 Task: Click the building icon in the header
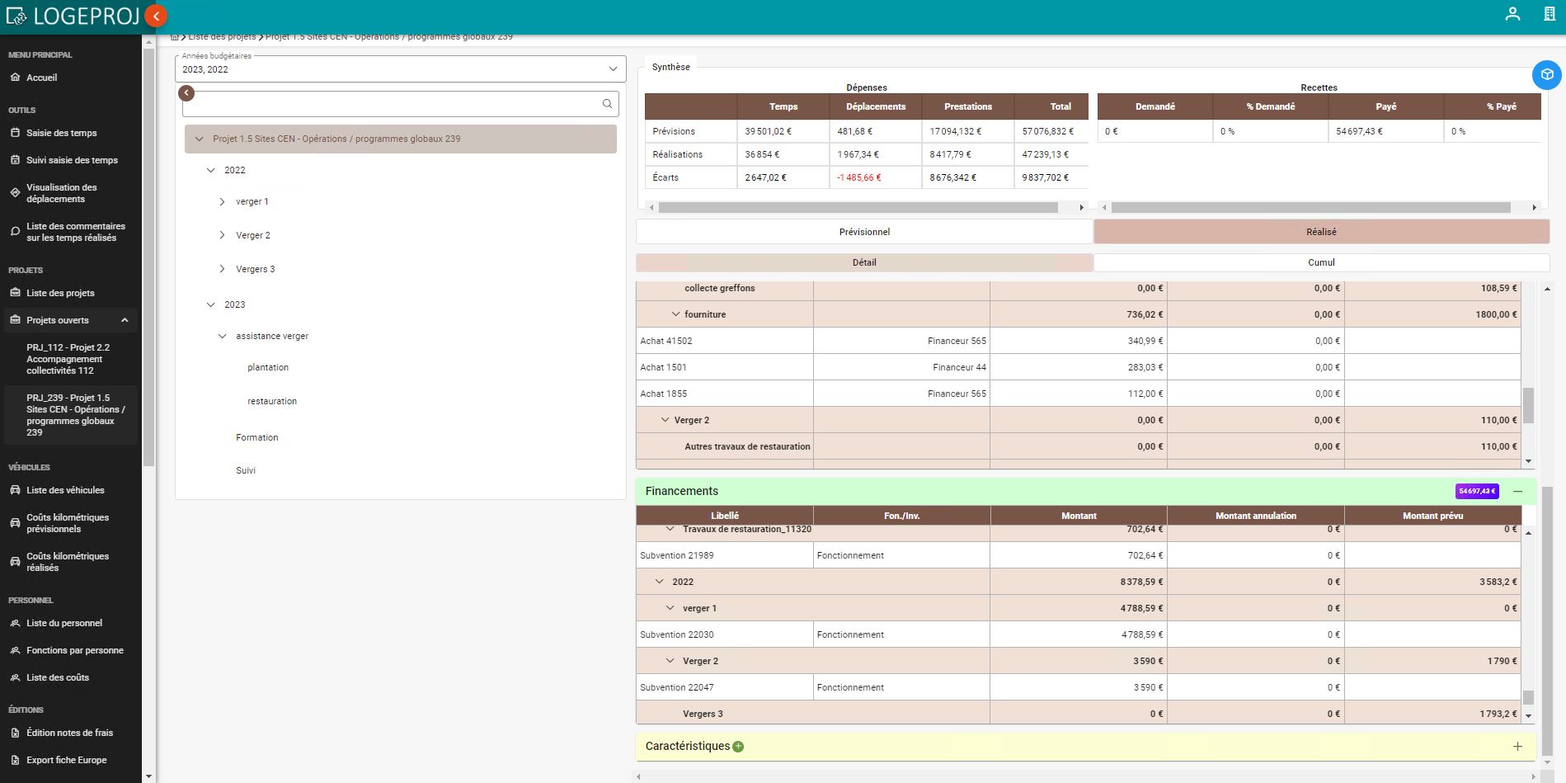click(x=1549, y=14)
